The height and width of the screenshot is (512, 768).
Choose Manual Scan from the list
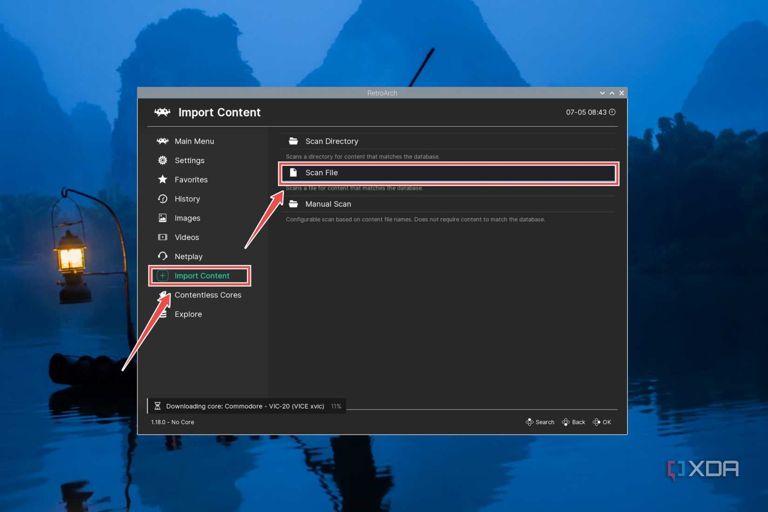tap(328, 203)
